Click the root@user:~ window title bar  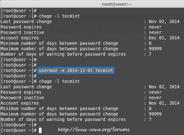click(92, 4)
